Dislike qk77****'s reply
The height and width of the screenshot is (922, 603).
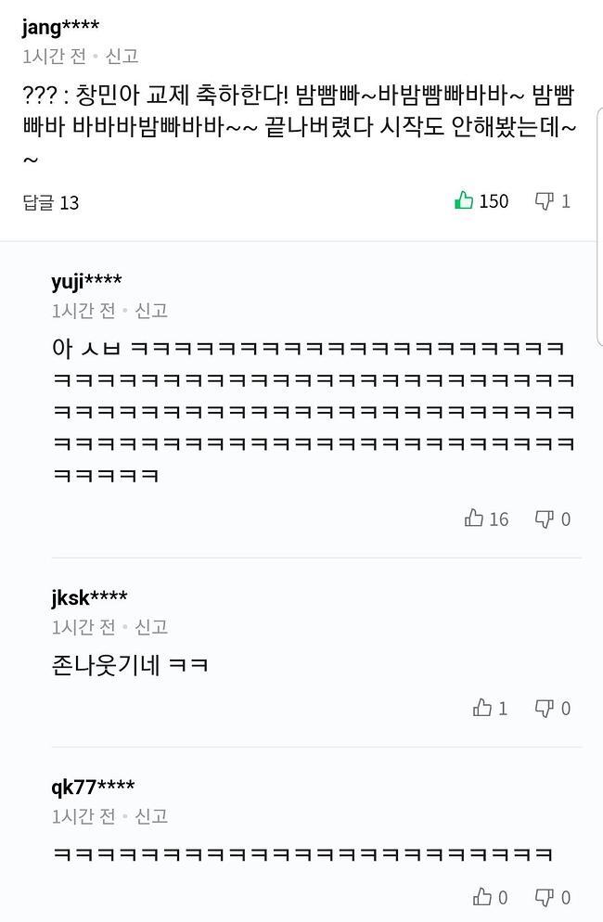tap(545, 897)
